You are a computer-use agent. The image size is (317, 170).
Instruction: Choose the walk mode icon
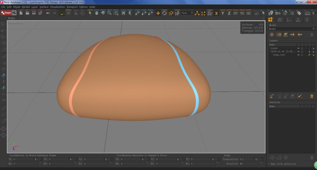[x=130, y=13]
